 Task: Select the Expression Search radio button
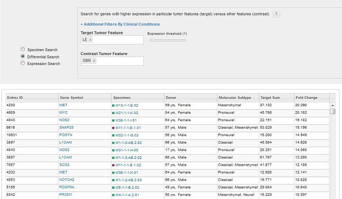pyautogui.click(x=23, y=63)
